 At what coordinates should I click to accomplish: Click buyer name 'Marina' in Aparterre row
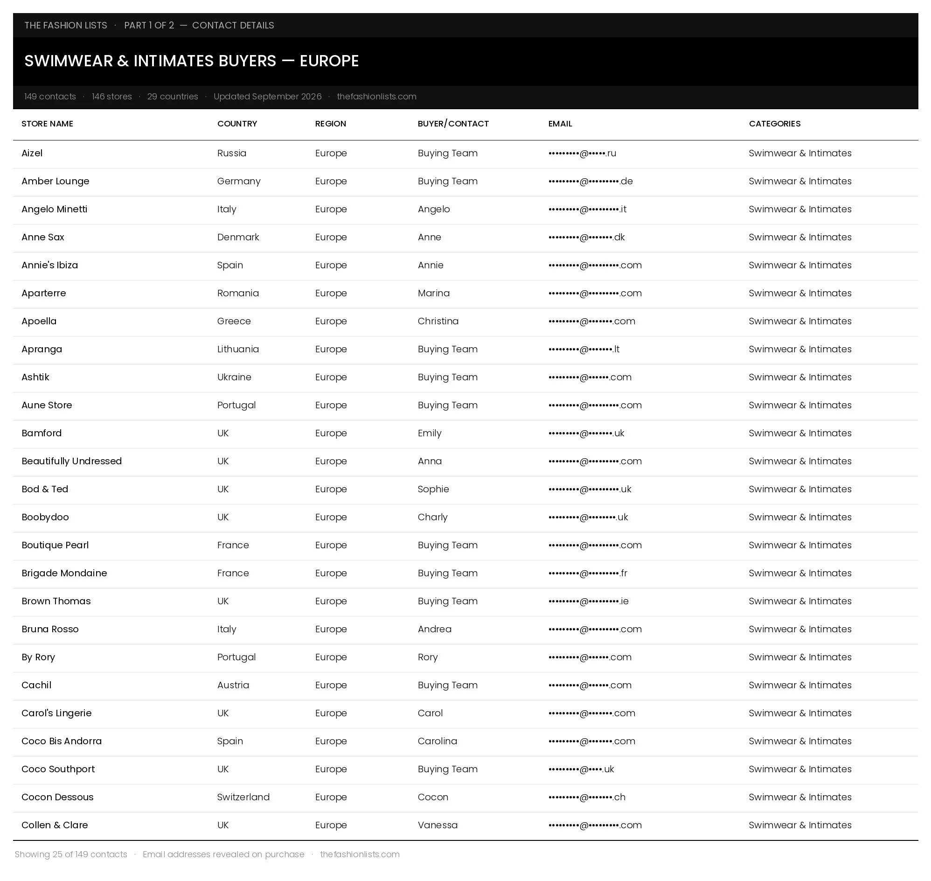click(434, 294)
